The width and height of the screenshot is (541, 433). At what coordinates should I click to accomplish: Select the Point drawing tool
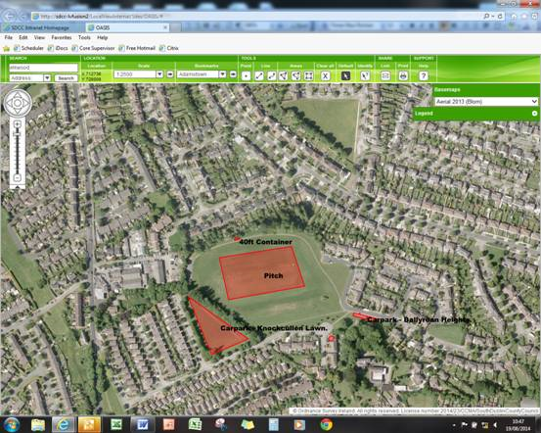(x=246, y=76)
